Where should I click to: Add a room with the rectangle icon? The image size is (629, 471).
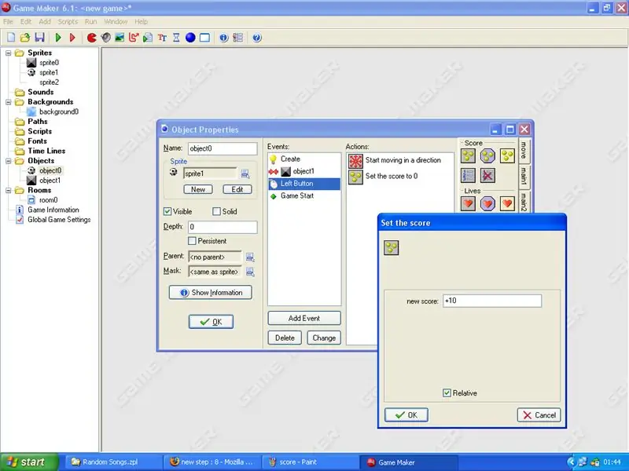click(204, 38)
